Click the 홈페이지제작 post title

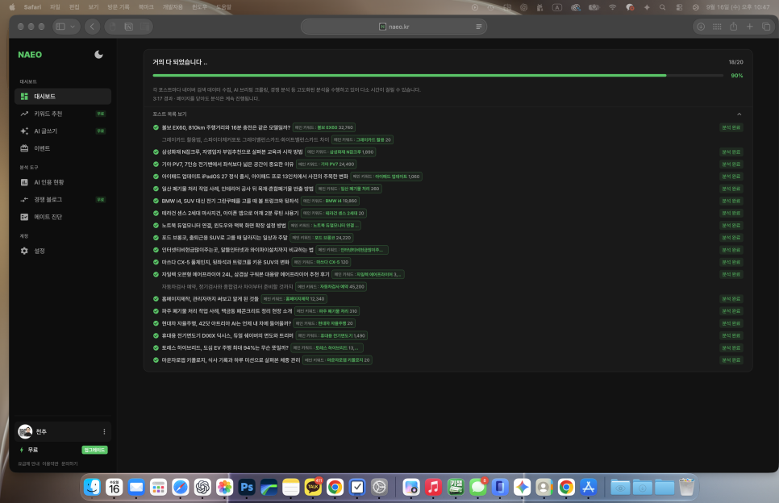click(x=210, y=299)
